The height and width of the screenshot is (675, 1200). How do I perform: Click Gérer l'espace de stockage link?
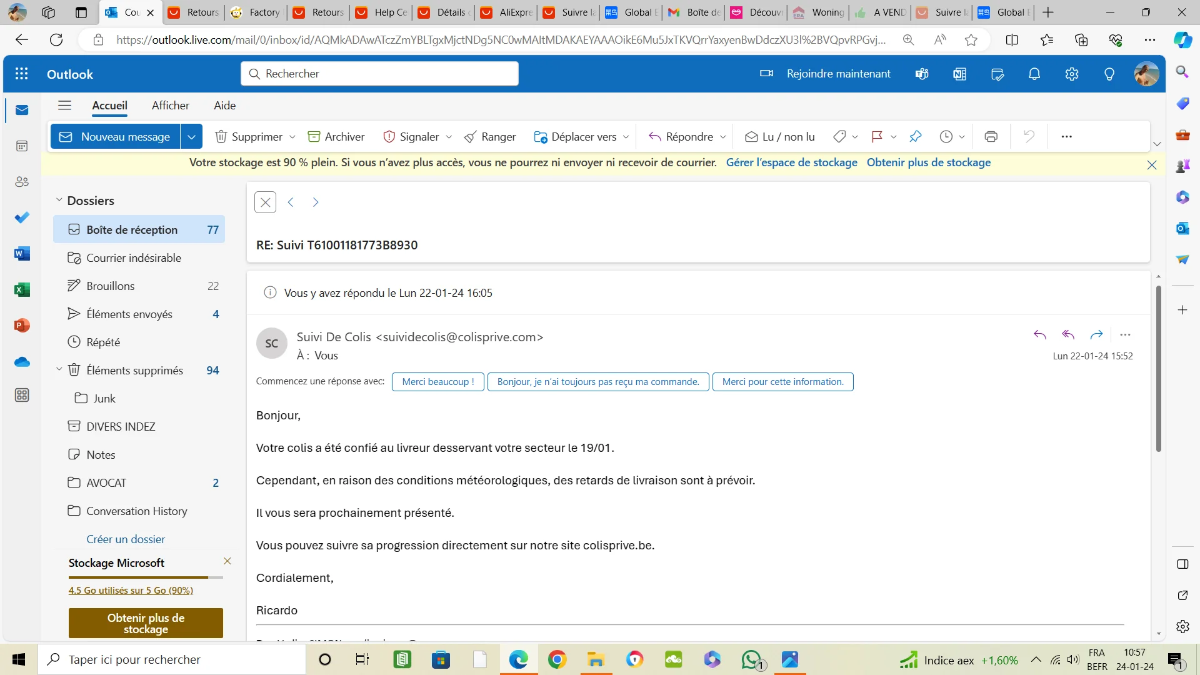click(x=792, y=162)
